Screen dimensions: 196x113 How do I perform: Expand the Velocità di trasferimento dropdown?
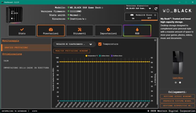pyautogui.click(x=74, y=44)
